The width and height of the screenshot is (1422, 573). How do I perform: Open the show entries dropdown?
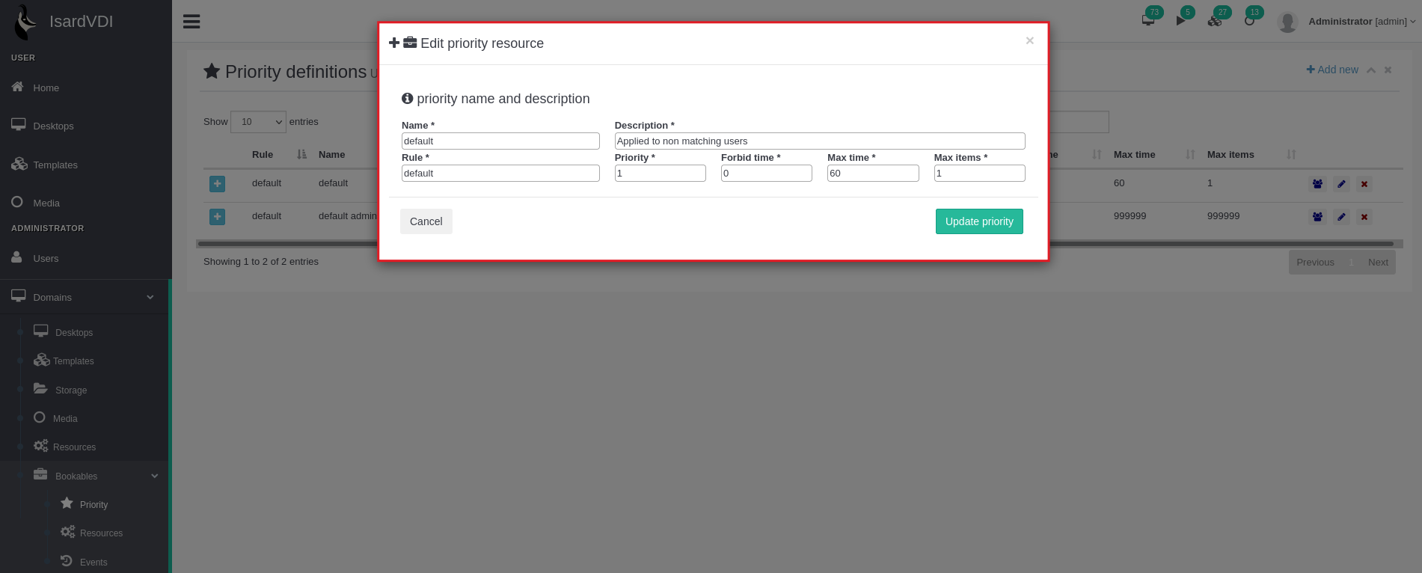tap(258, 122)
